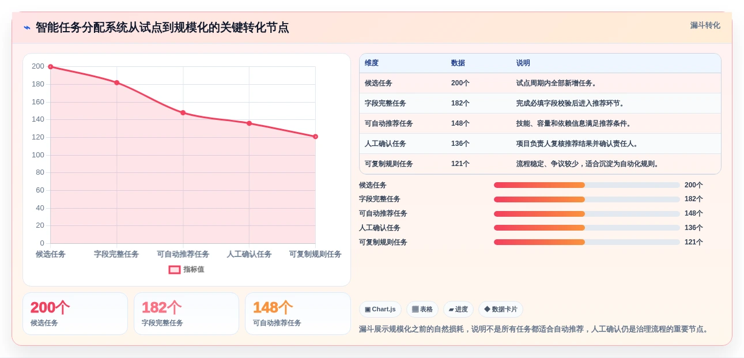Click the chart data point for 字段完整任务
Image resolution: width=744 pixels, height=358 pixels.
(x=116, y=82)
